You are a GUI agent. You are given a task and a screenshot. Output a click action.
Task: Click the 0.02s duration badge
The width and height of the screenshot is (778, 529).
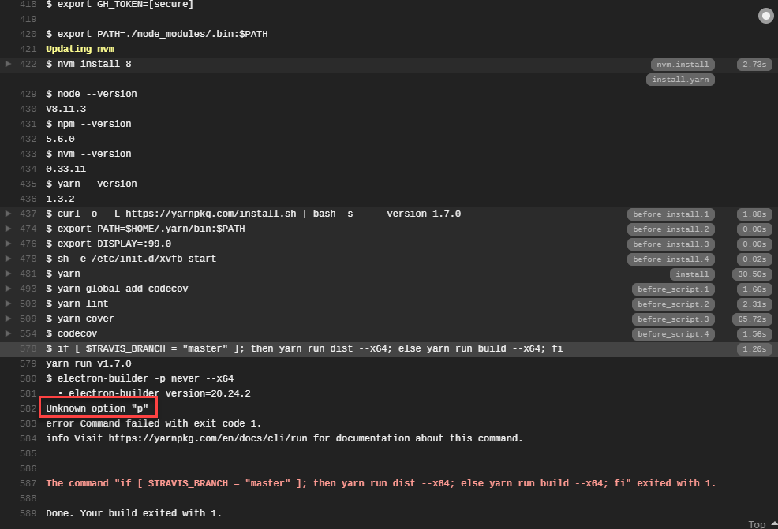[754, 259]
